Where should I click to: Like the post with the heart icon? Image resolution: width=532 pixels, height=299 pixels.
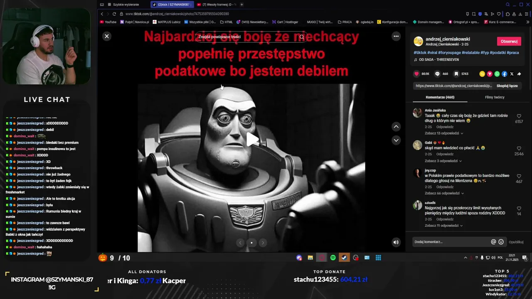pyautogui.click(x=416, y=74)
